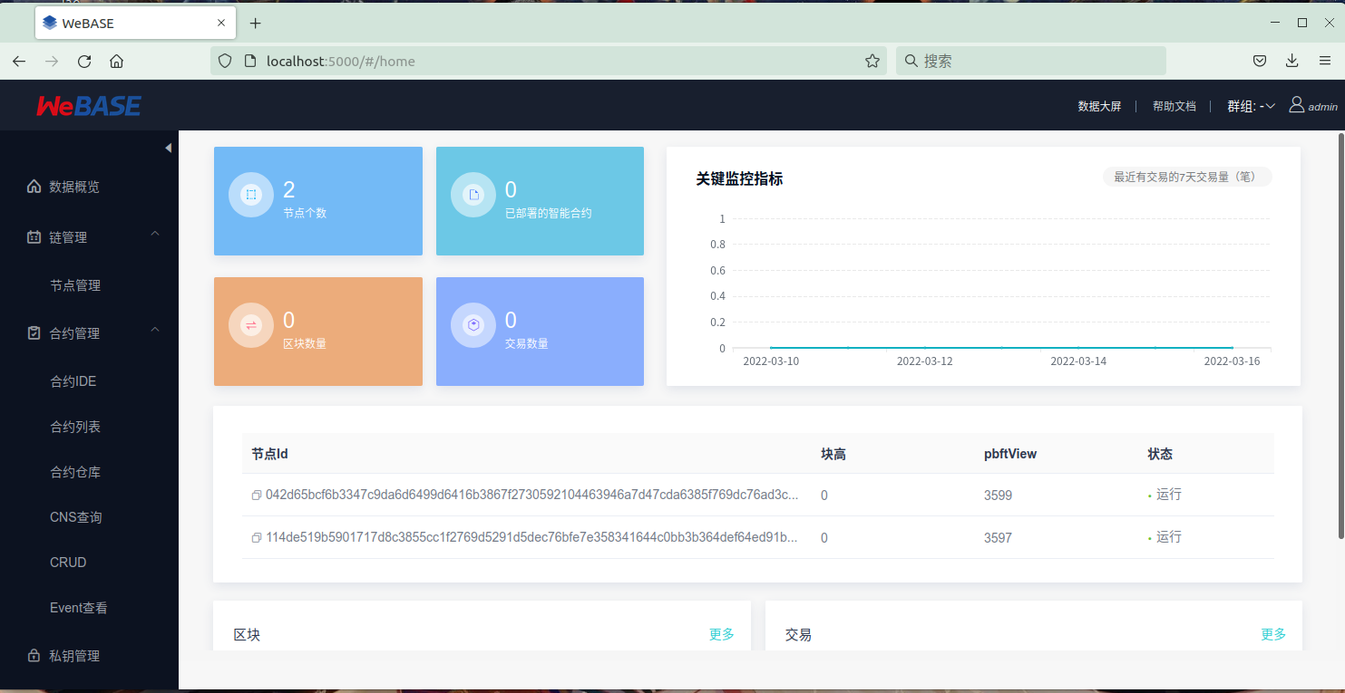1345x693 pixels.
Task: Click the browser 搜索 search box
Action: pos(1030,62)
